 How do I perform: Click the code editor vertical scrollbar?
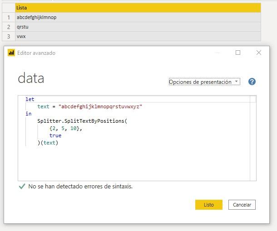253,136
